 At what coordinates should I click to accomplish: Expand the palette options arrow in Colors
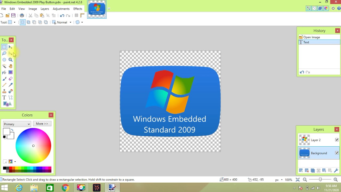pyautogui.click(x=15, y=162)
